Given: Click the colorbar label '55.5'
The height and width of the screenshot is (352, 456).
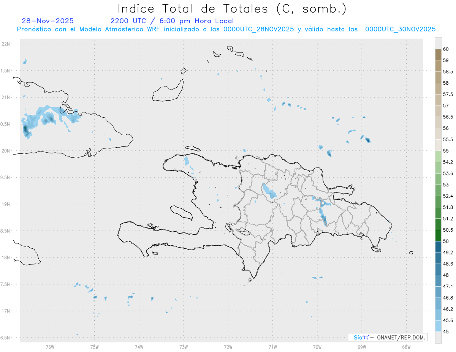Looking at the screenshot, I should click(x=448, y=139).
